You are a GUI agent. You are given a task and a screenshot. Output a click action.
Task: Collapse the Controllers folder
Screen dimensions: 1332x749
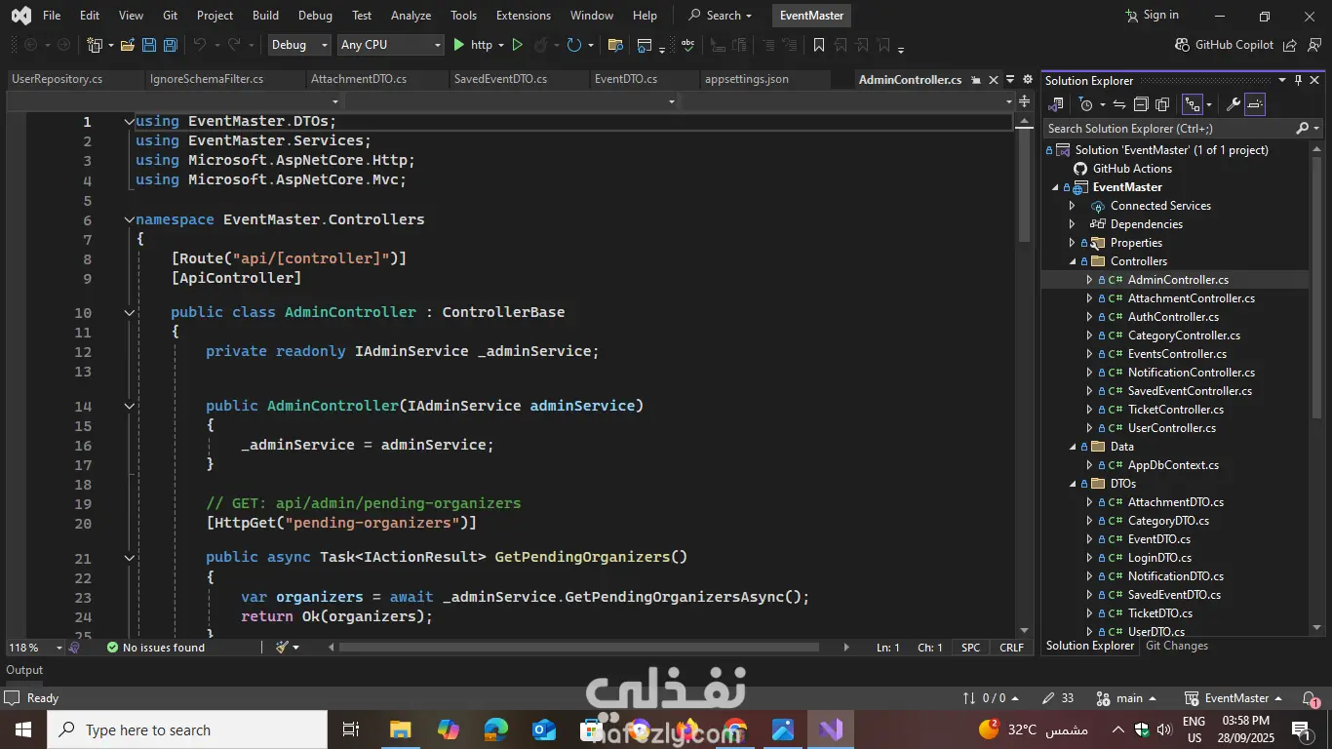coord(1073,261)
